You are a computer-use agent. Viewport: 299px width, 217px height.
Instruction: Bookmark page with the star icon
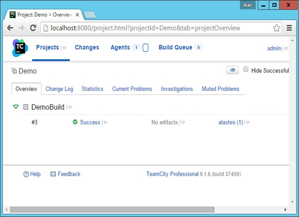pos(277,28)
